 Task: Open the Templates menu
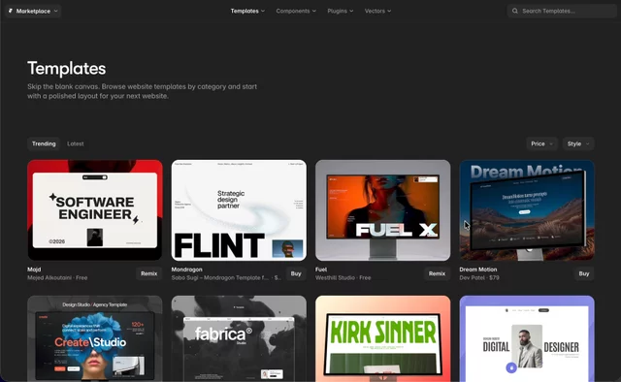(247, 11)
